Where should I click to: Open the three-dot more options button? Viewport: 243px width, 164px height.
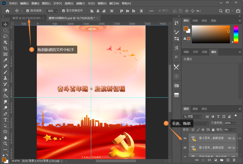151,11
